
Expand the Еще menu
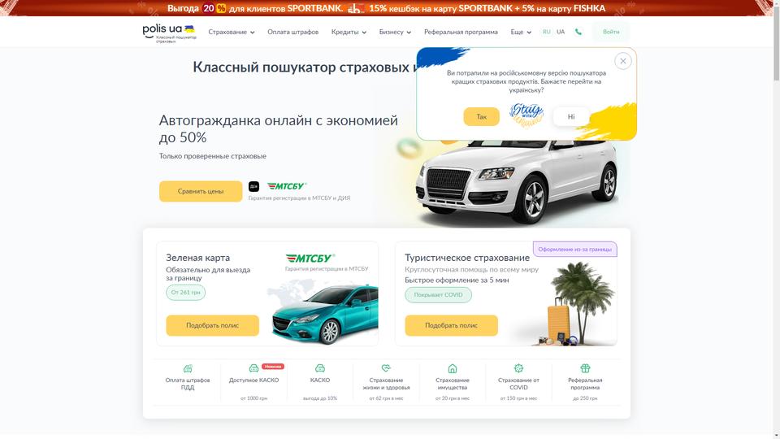tap(521, 32)
